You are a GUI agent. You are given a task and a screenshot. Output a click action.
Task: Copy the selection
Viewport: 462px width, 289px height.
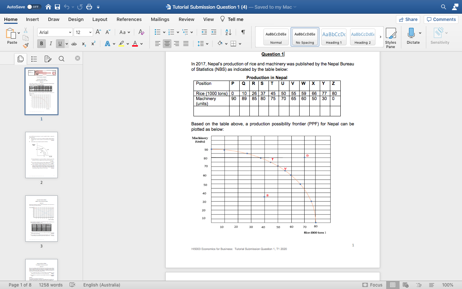26,38
